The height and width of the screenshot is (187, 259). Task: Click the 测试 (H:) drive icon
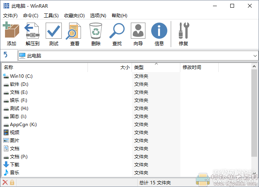6,109
